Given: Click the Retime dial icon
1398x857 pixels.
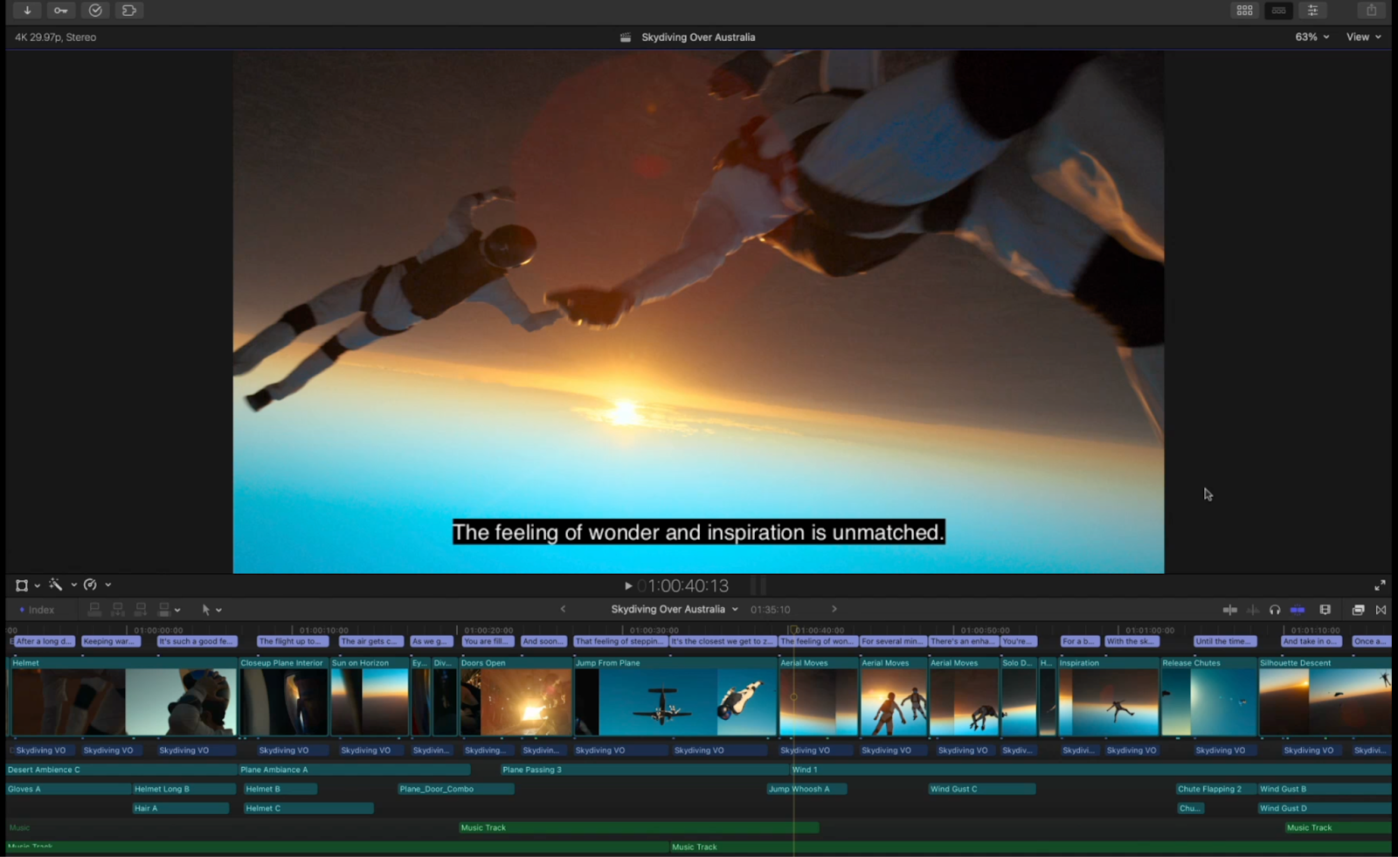Looking at the screenshot, I should click(92, 584).
